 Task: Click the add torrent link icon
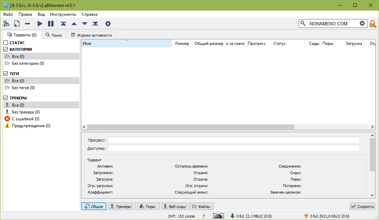coord(6,24)
